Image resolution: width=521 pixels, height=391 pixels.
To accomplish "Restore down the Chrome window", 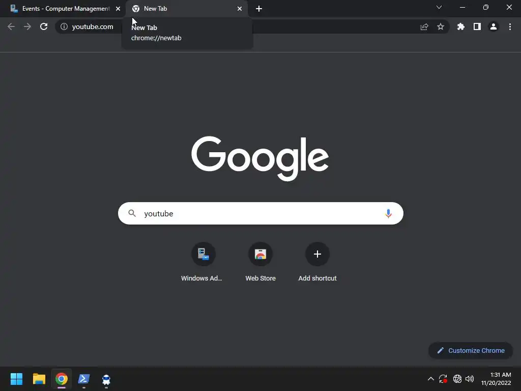I will [486, 7].
